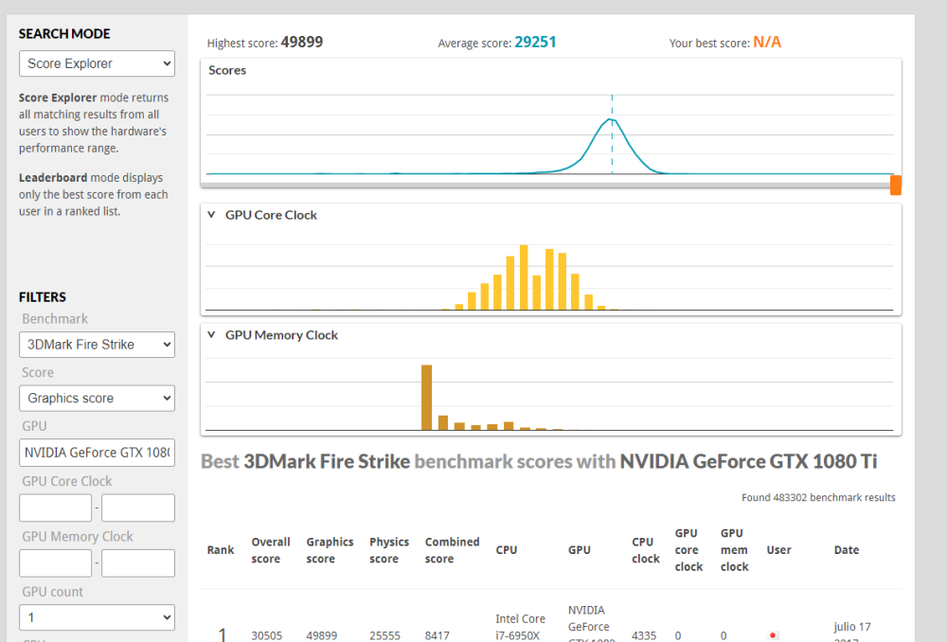The height and width of the screenshot is (642, 947).
Task: Open the Search Mode Score Explorer dropdown
Action: coord(97,63)
